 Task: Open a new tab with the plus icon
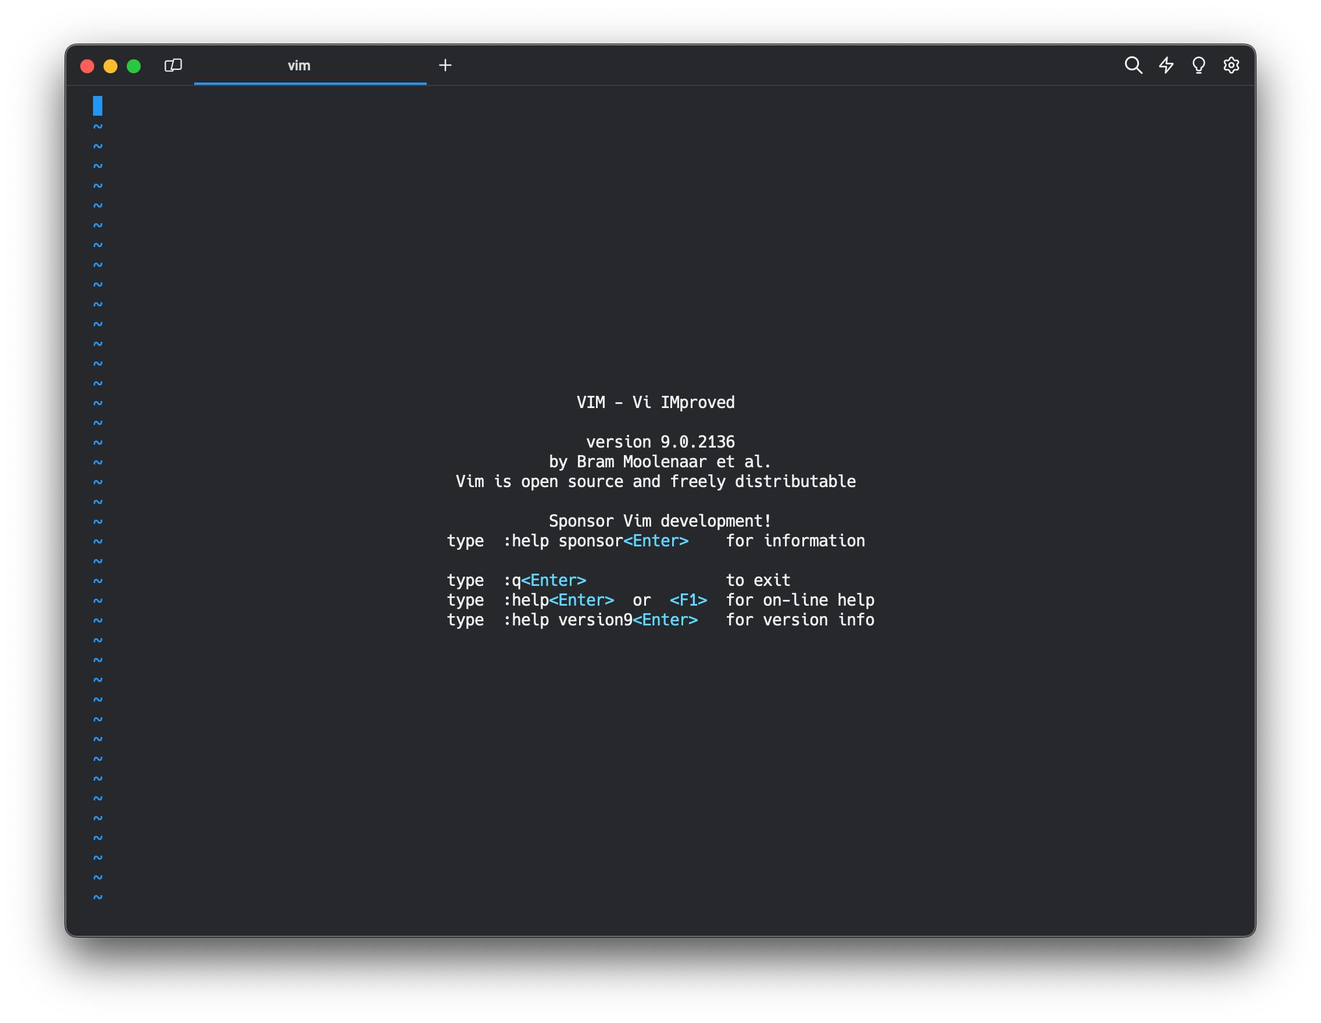(445, 65)
